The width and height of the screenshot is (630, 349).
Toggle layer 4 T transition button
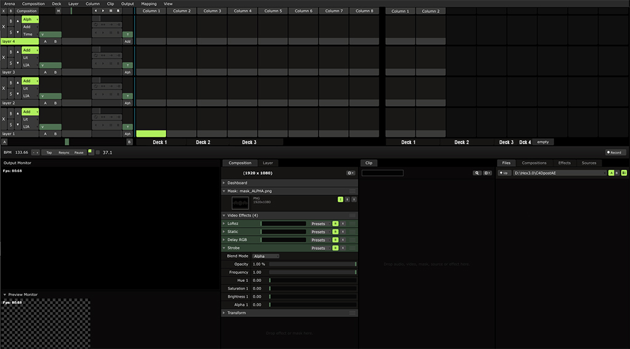(127, 34)
